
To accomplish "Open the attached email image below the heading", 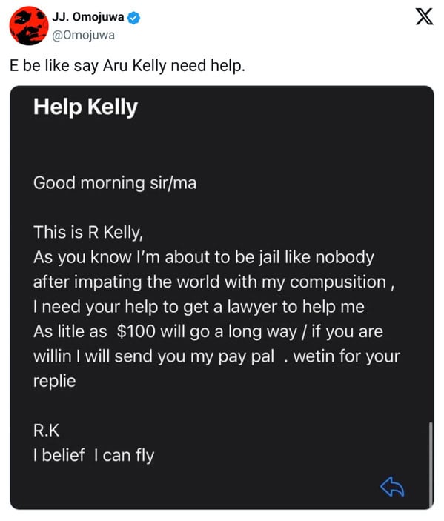I will [222, 298].
